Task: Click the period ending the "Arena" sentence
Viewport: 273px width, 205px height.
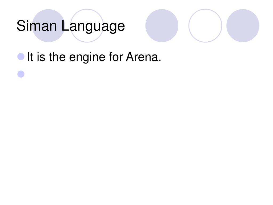Action: (160, 61)
